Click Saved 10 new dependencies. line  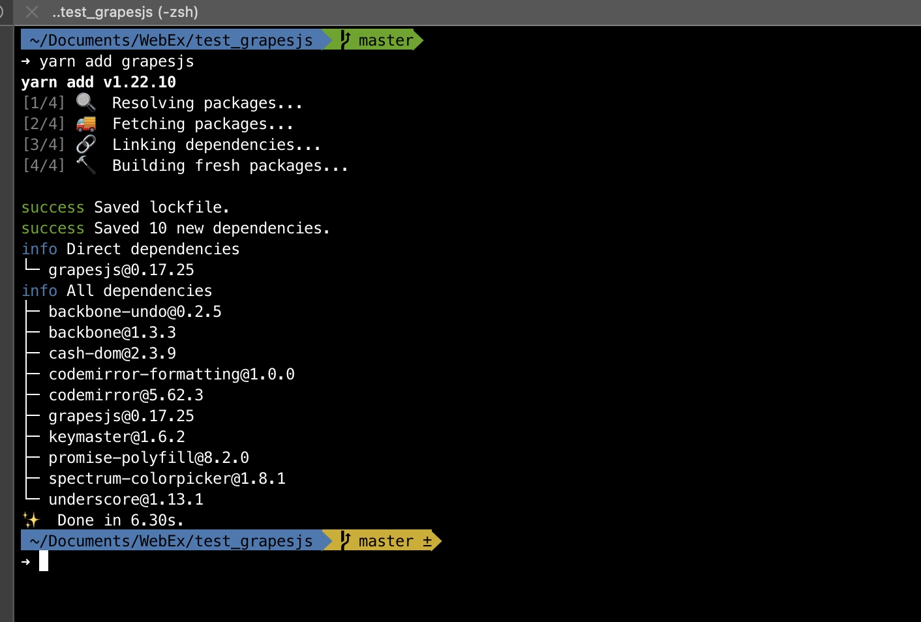212,228
